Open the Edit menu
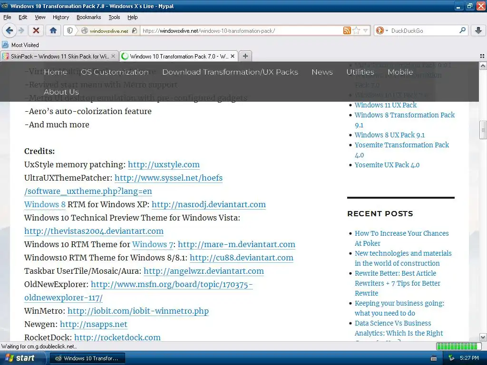This screenshot has height=365, width=487. click(23, 17)
